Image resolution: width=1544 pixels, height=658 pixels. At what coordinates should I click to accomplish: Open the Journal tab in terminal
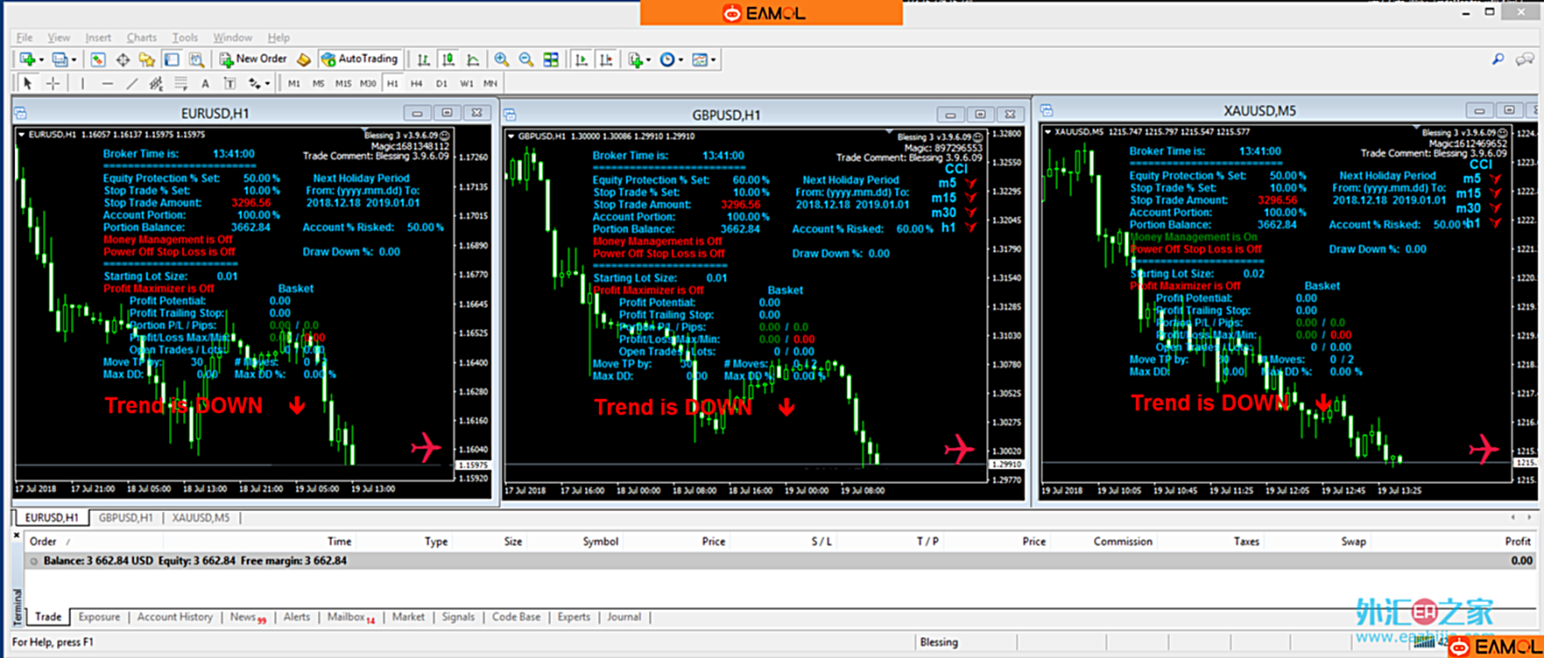click(624, 617)
